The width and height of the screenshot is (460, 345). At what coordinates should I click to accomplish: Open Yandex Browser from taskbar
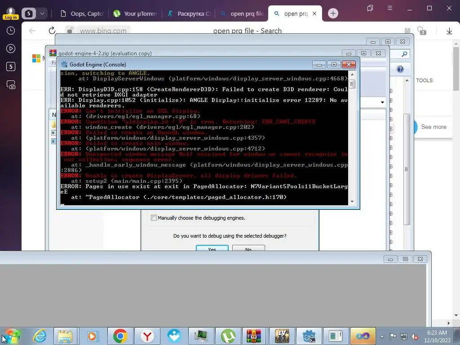(x=147, y=336)
